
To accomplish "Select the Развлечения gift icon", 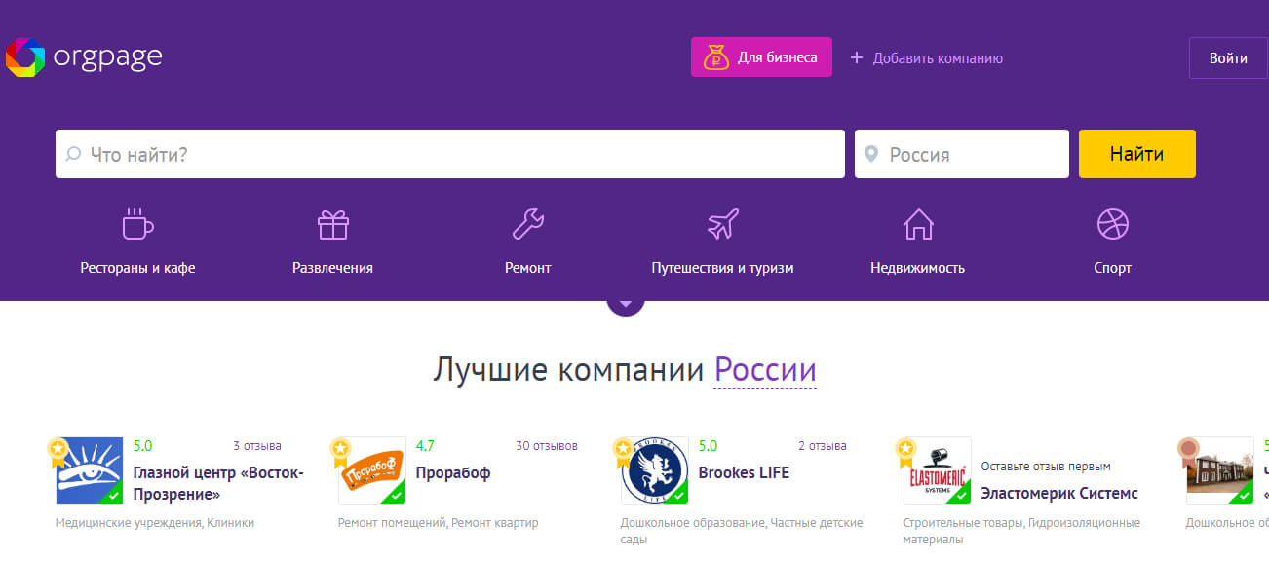I will pos(332,225).
